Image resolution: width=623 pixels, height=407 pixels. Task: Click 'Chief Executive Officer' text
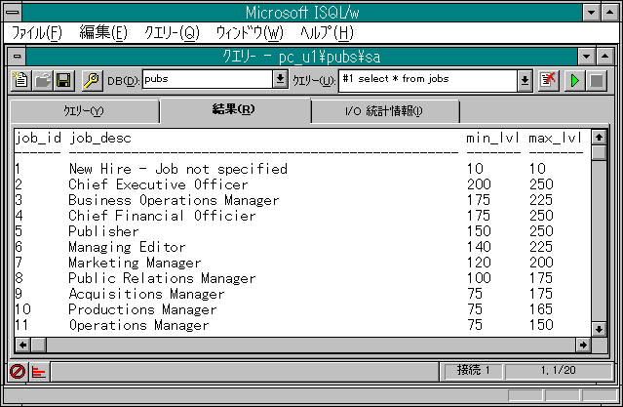click(158, 184)
